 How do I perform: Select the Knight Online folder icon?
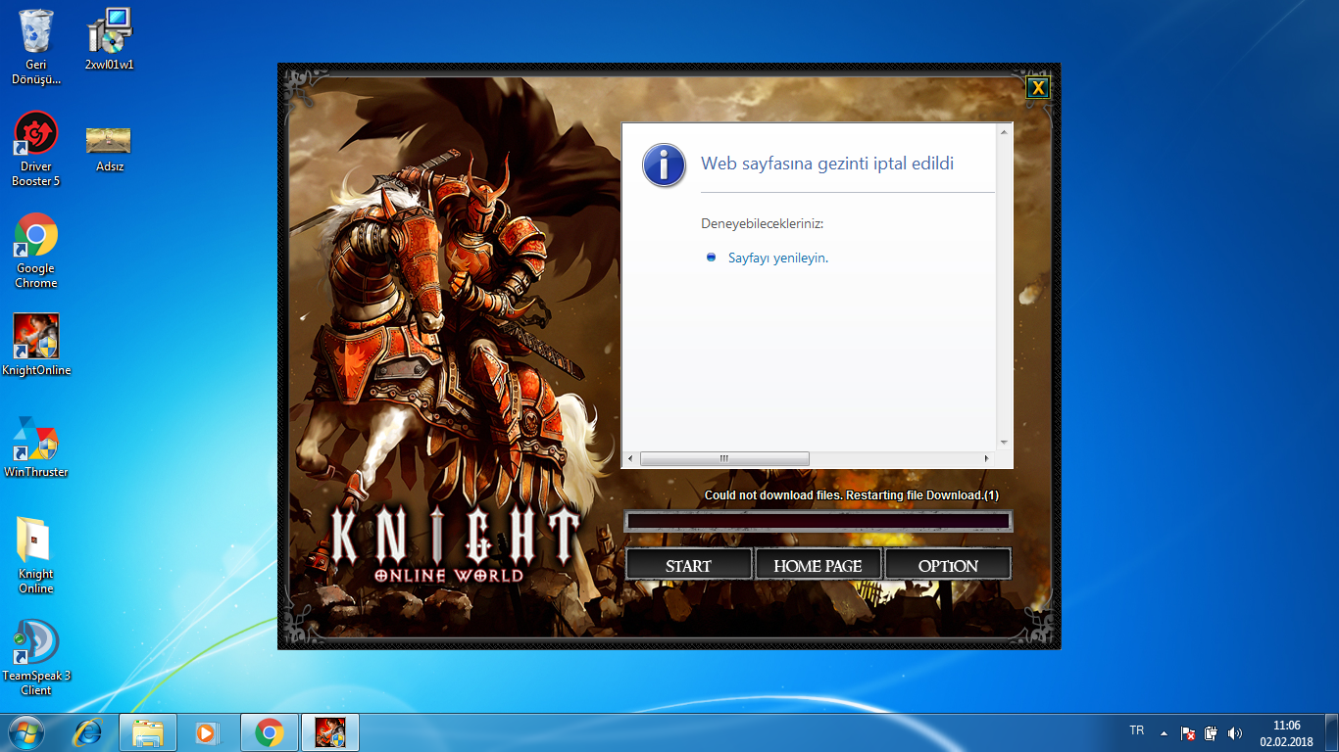pos(36,555)
